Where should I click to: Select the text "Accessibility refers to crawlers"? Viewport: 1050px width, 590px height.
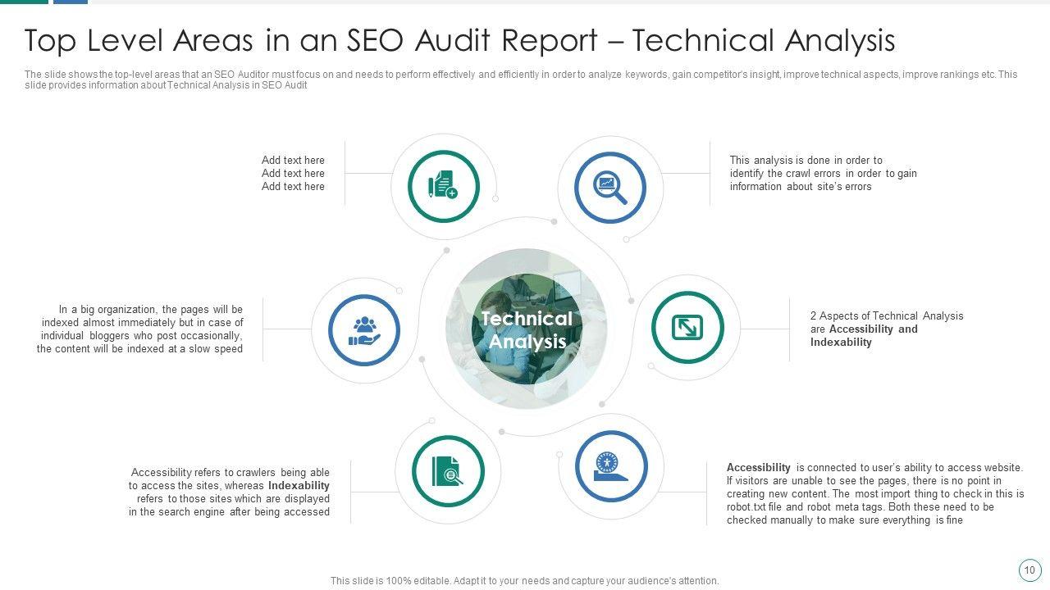tap(229, 492)
